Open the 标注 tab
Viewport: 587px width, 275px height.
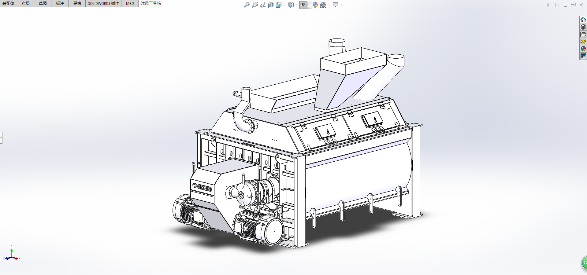[x=60, y=3]
